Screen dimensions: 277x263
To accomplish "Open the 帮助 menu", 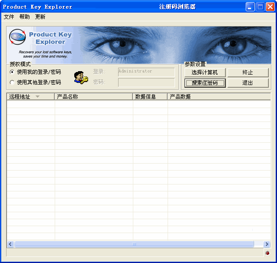I will click(x=25, y=17).
